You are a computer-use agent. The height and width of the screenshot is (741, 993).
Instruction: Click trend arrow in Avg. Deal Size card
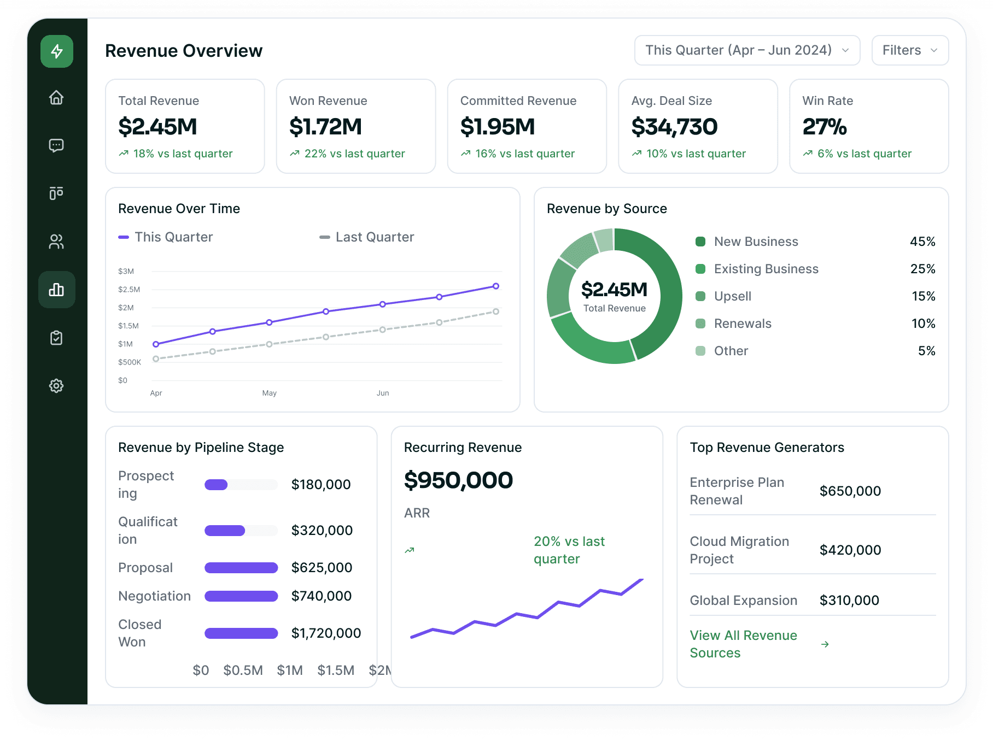pyautogui.click(x=637, y=154)
